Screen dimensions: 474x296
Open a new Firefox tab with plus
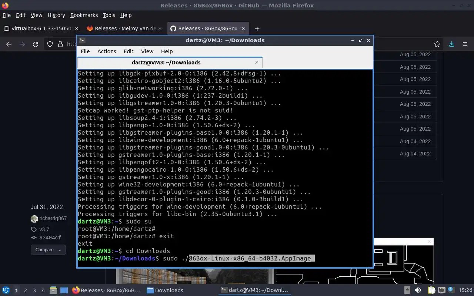tap(257, 28)
